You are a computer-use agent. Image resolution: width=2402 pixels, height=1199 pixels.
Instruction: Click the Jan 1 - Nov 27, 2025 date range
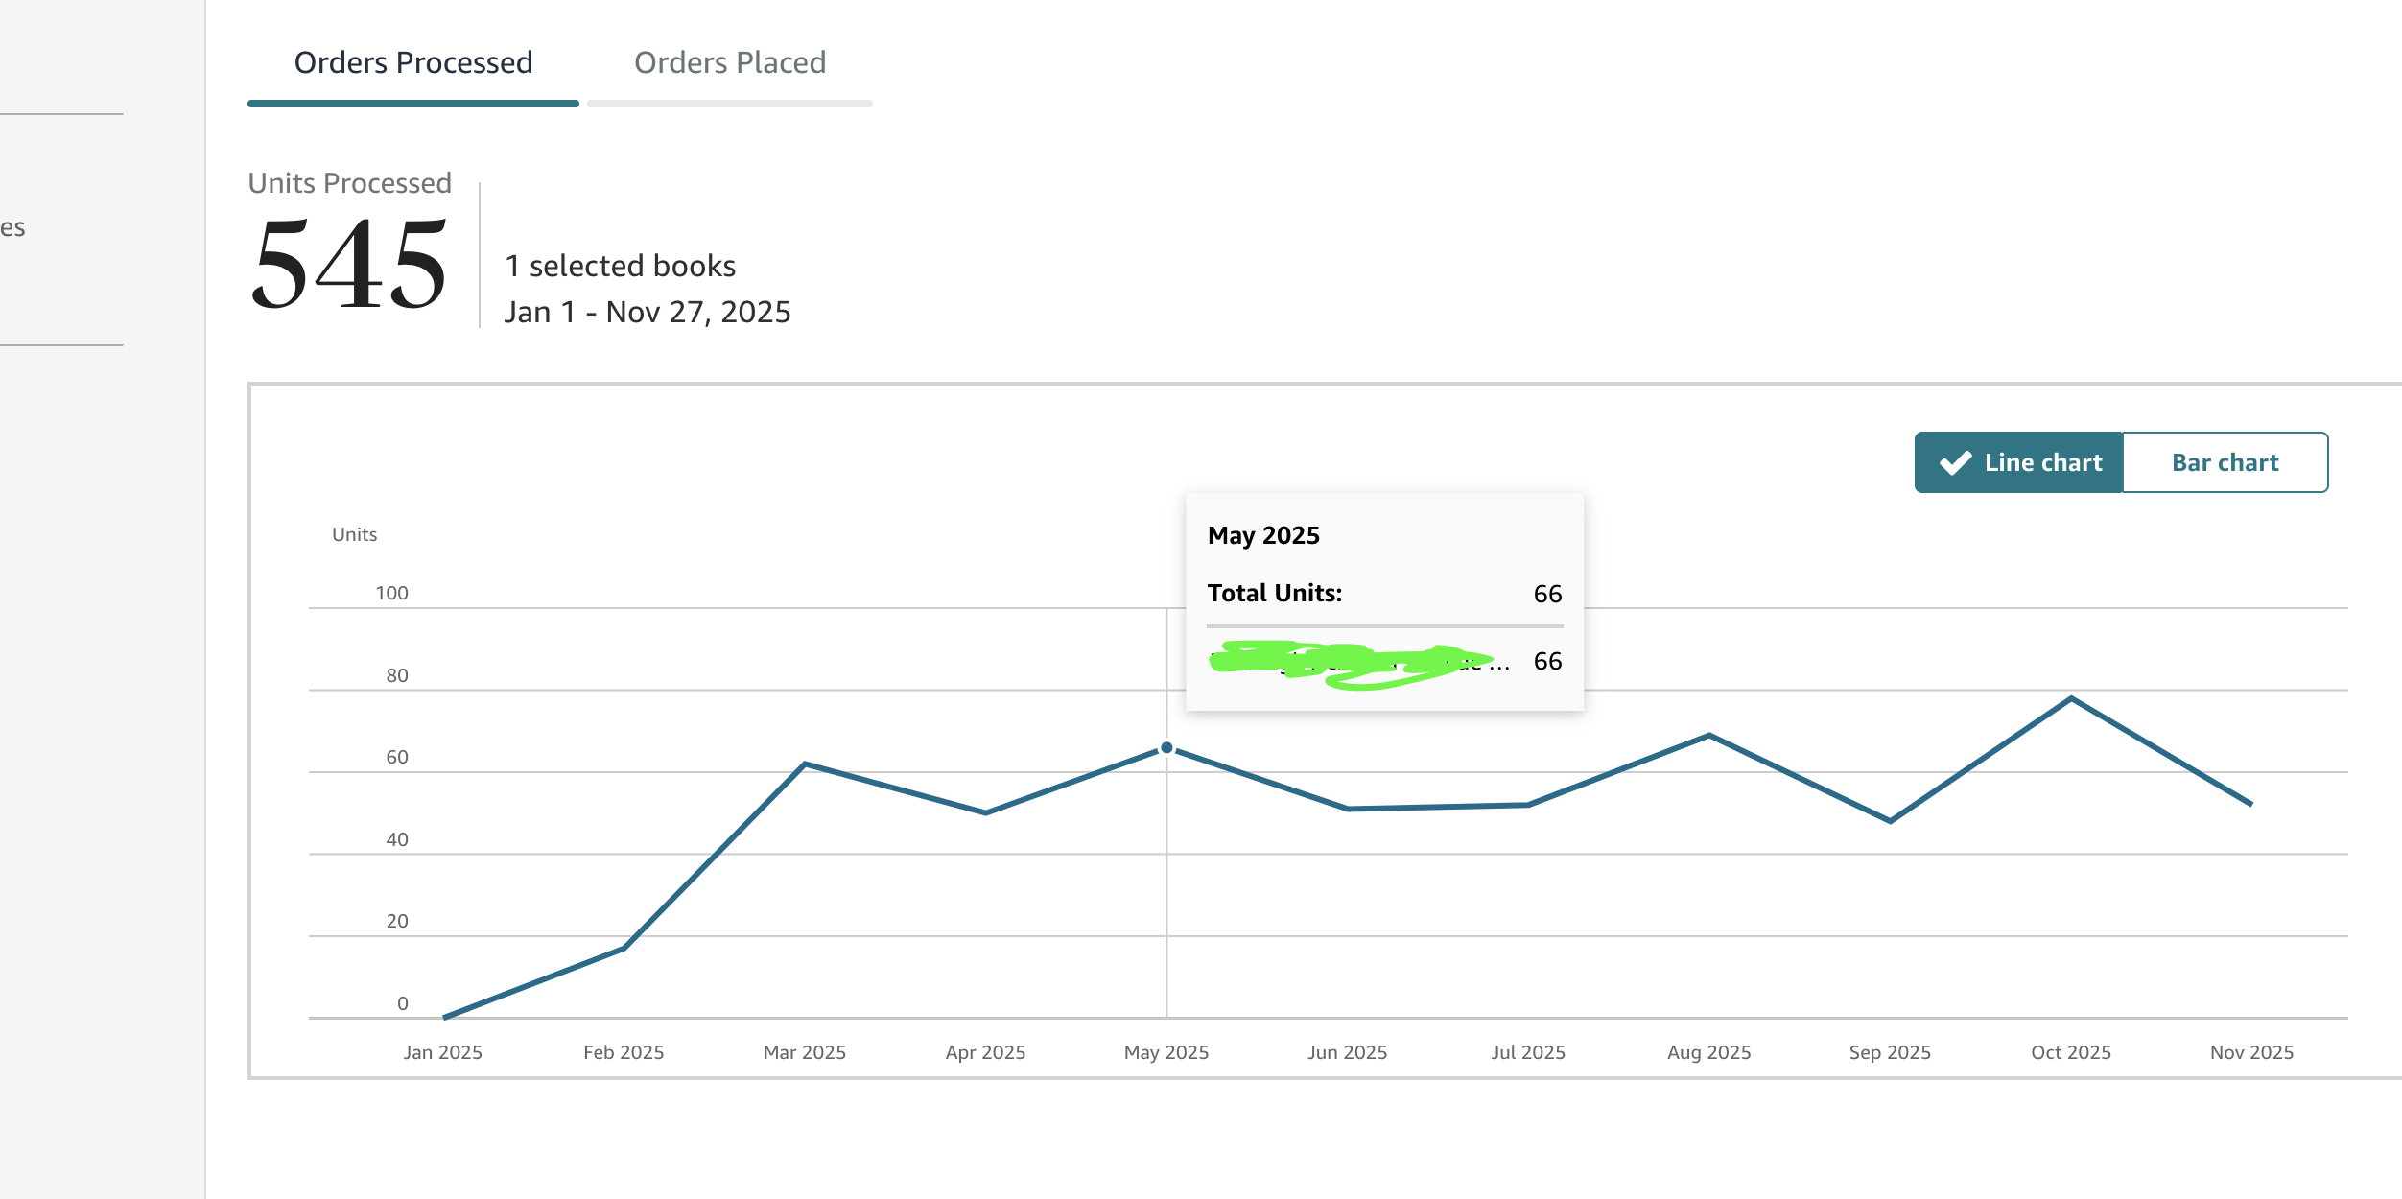coord(648,312)
